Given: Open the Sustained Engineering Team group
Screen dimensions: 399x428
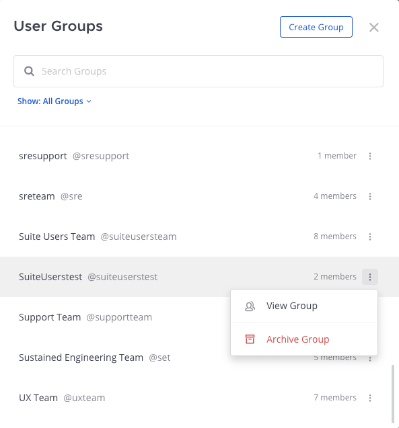Looking at the screenshot, I should click(81, 357).
